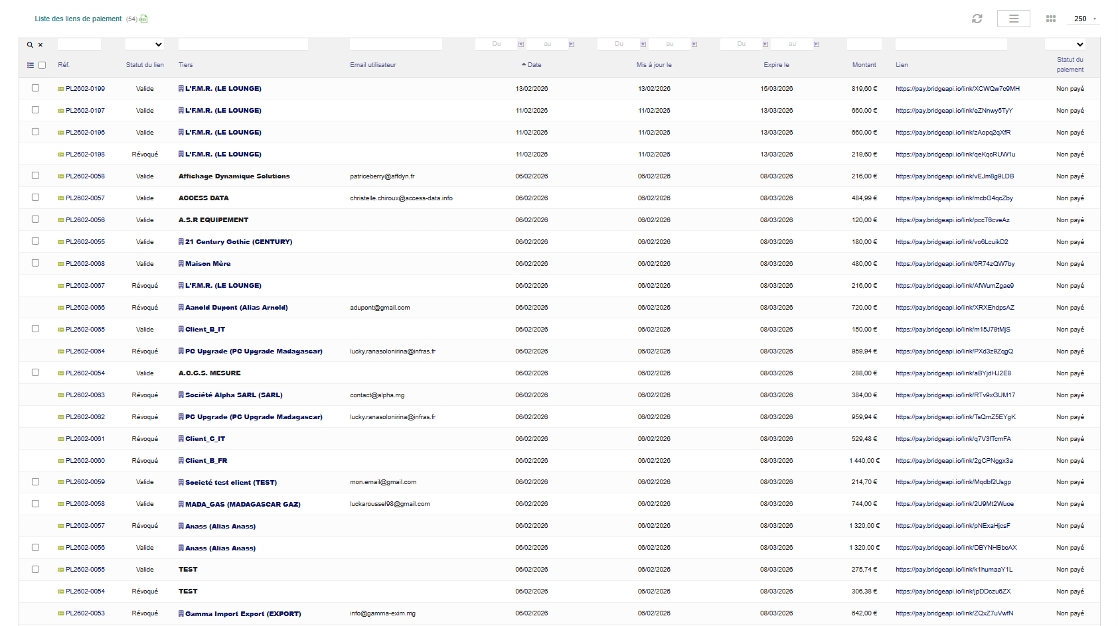Click the Tiers filter text field

tap(243, 44)
